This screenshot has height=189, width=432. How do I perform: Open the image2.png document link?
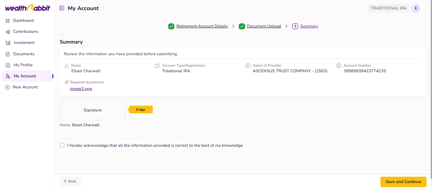(x=81, y=89)
